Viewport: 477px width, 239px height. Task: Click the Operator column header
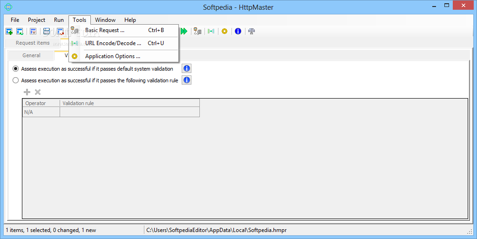(41, 103)
